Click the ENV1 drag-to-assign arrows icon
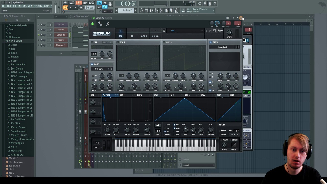The image size is (327, 184). (x=104, y=95)
